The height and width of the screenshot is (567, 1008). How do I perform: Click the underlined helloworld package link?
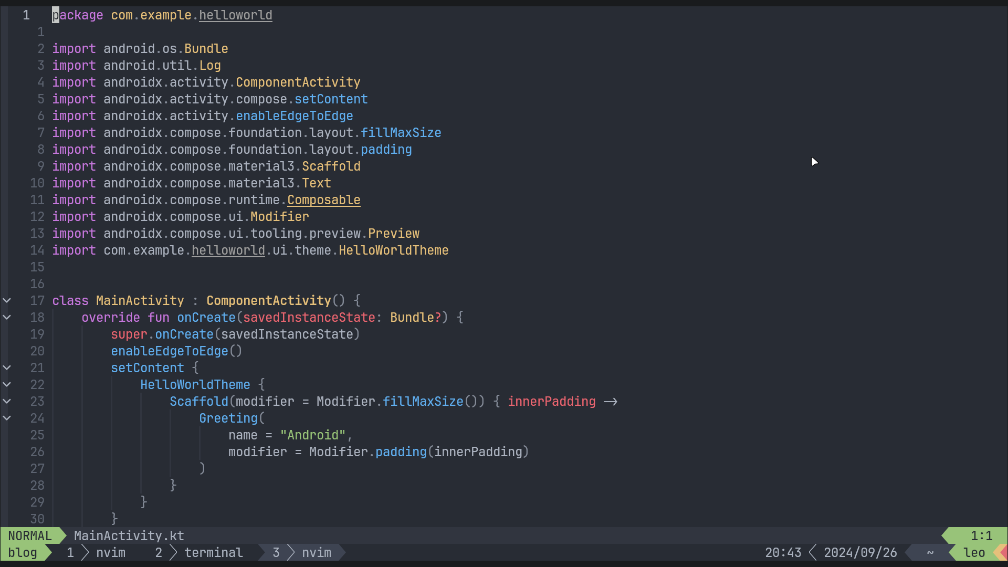235,15
